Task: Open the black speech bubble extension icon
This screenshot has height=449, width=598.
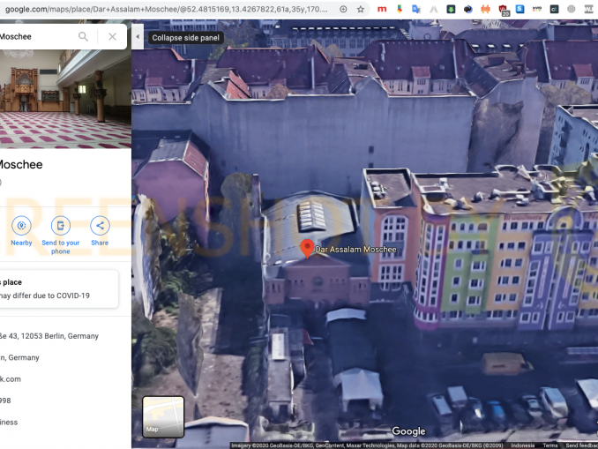Action: pos(468,9)
